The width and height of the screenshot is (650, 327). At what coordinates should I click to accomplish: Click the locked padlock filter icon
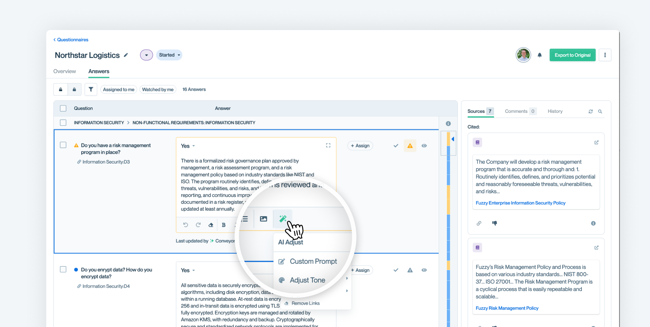tap(74, 90)
